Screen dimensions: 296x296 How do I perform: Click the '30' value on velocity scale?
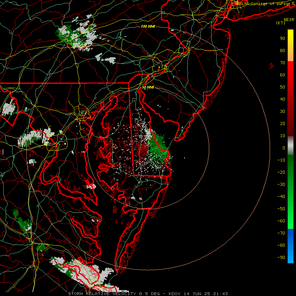283,111
